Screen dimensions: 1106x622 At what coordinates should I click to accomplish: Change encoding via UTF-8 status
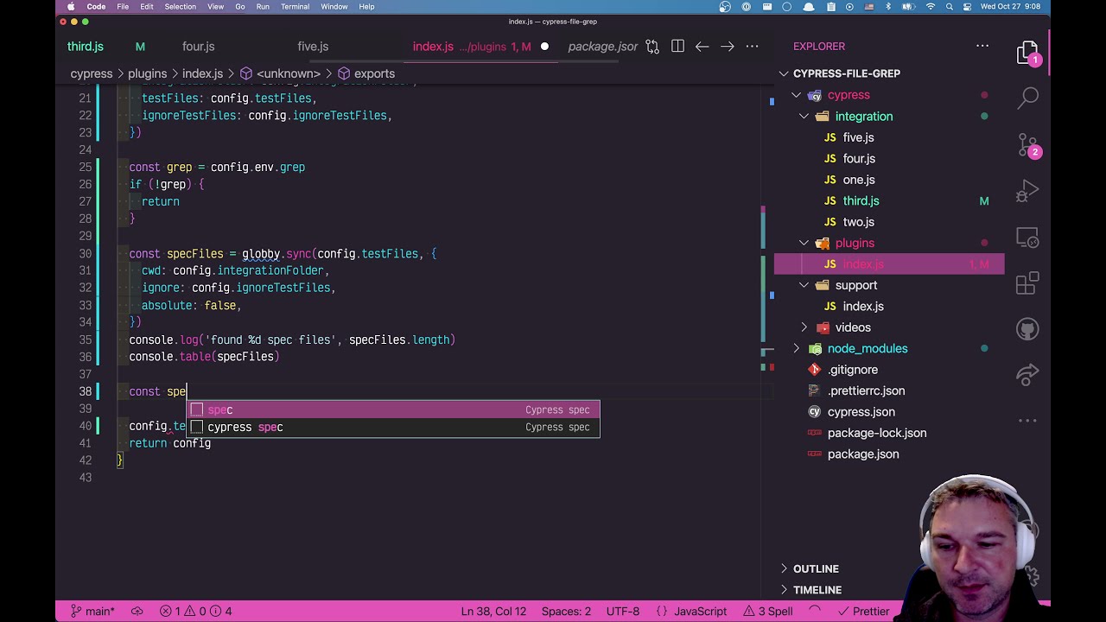622,611
